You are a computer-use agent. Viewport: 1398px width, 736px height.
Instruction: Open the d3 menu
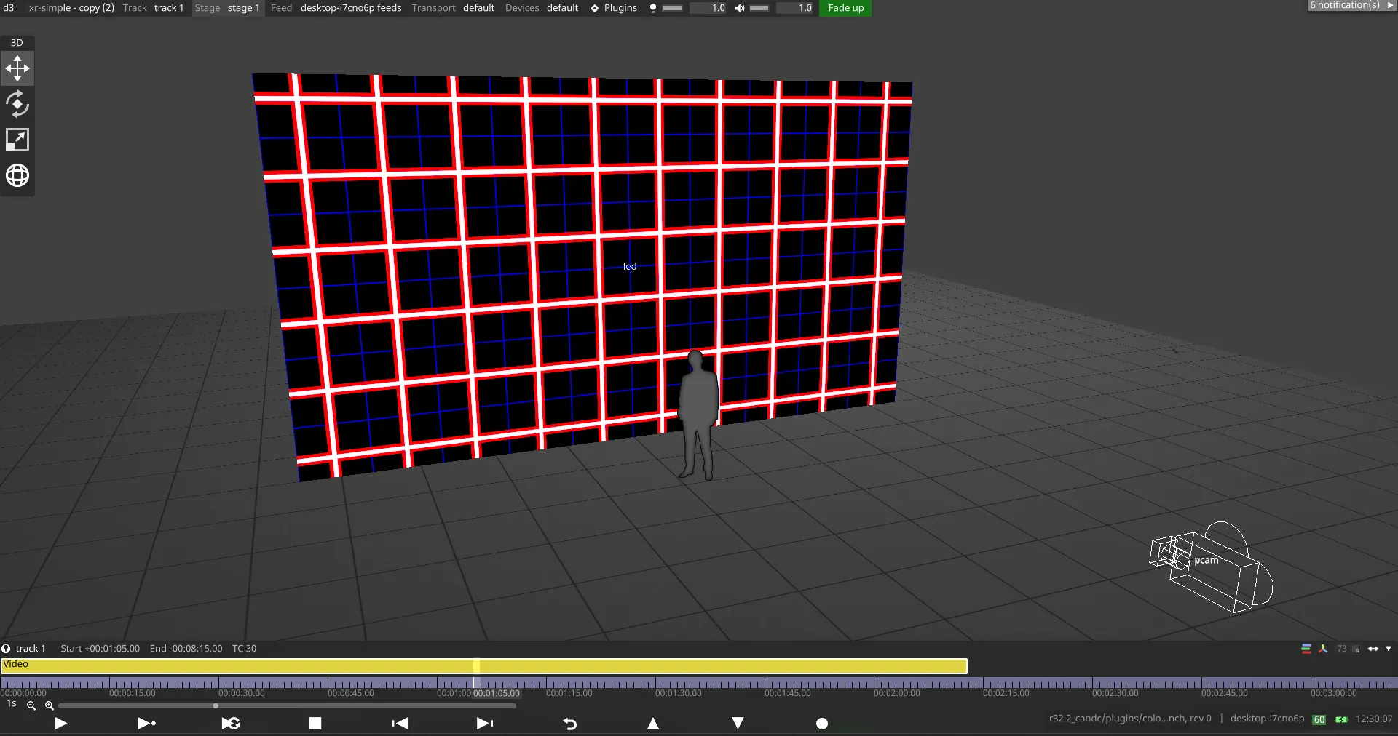point(8,8)
